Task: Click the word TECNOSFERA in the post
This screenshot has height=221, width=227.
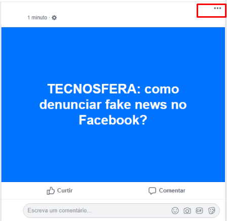Action: point(94,89)
